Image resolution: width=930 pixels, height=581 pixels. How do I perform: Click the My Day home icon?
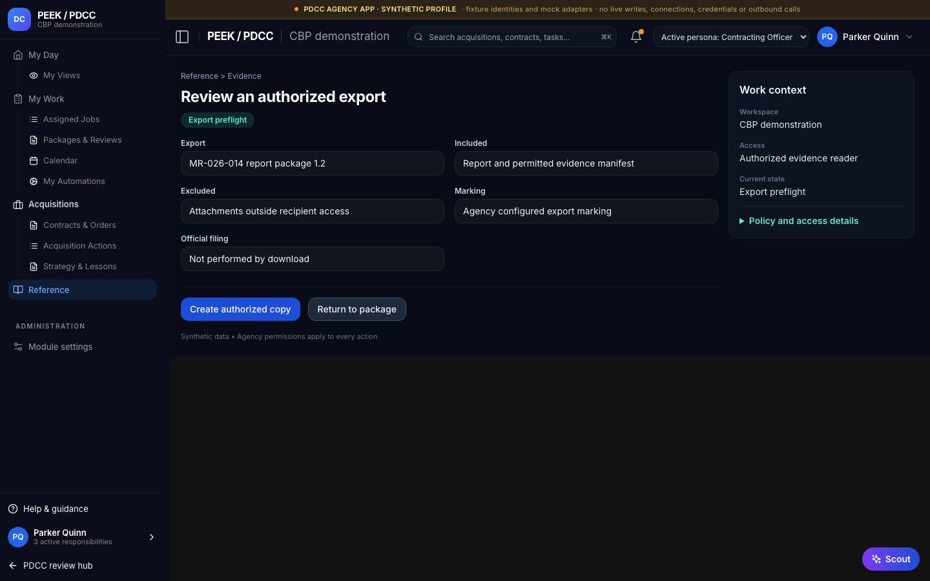click(18, 55)
